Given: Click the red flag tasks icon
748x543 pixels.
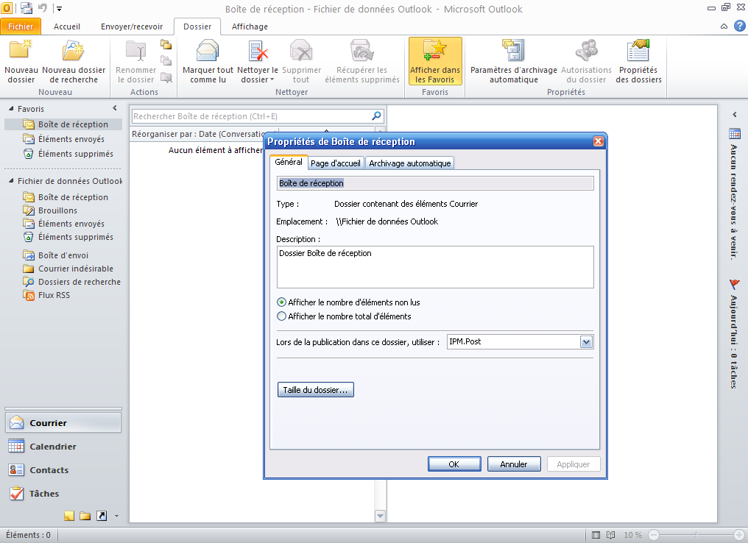Looking at the screenshot, I should click(x=735, y=285).
